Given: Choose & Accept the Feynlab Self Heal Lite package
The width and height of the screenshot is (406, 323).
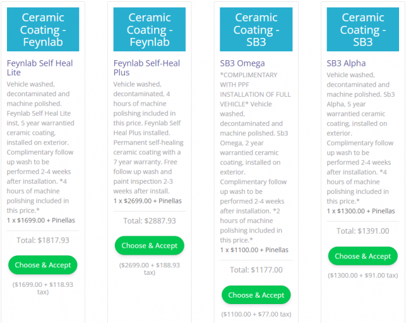Looking at the screenshot, I should (43, 265).
